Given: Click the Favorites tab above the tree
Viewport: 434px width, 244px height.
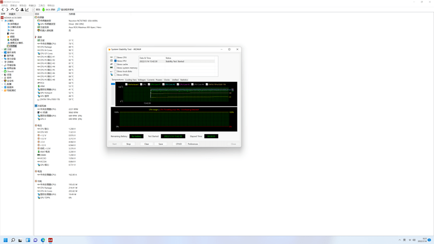Looking at the screenshot, I should pos(12,14).
